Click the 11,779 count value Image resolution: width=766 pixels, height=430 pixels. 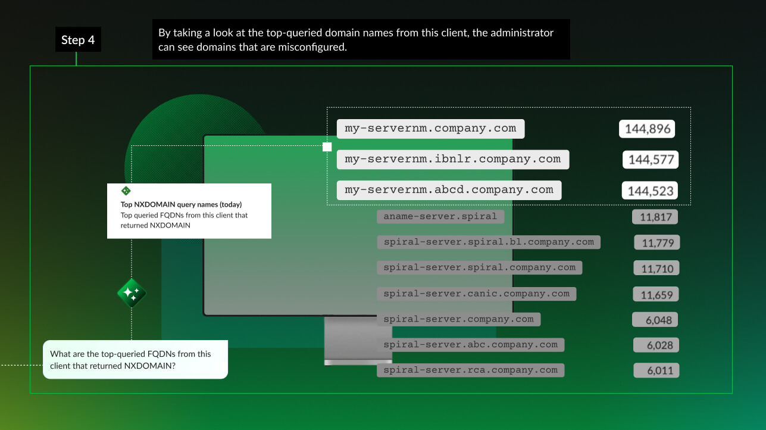click(656, 243)
